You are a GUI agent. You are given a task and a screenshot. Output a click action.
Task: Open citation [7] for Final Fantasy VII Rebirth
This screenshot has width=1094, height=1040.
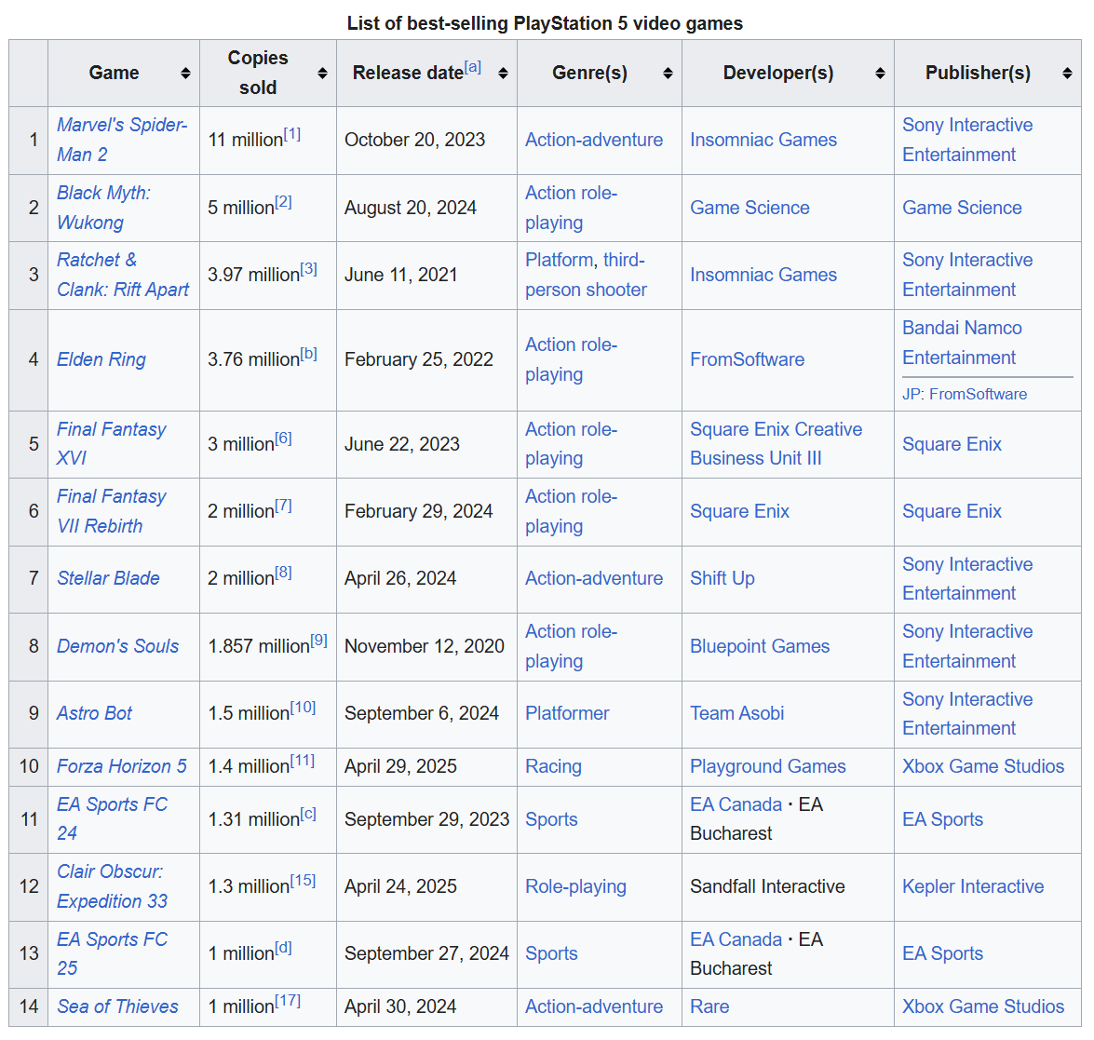tap(283, 506)
